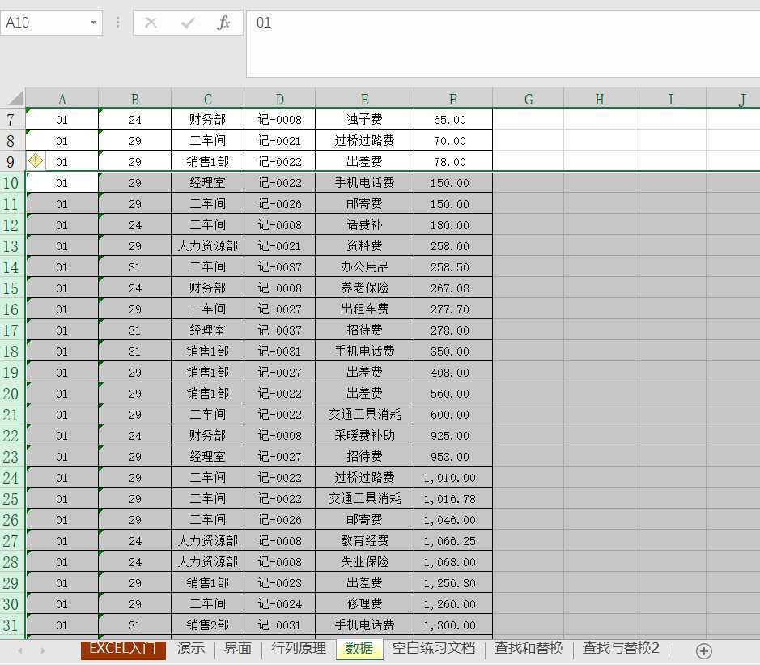Go to next sheet tabs arrow
Screen dimensions: 760x665
pyautogui.click(x=43, y=651)
